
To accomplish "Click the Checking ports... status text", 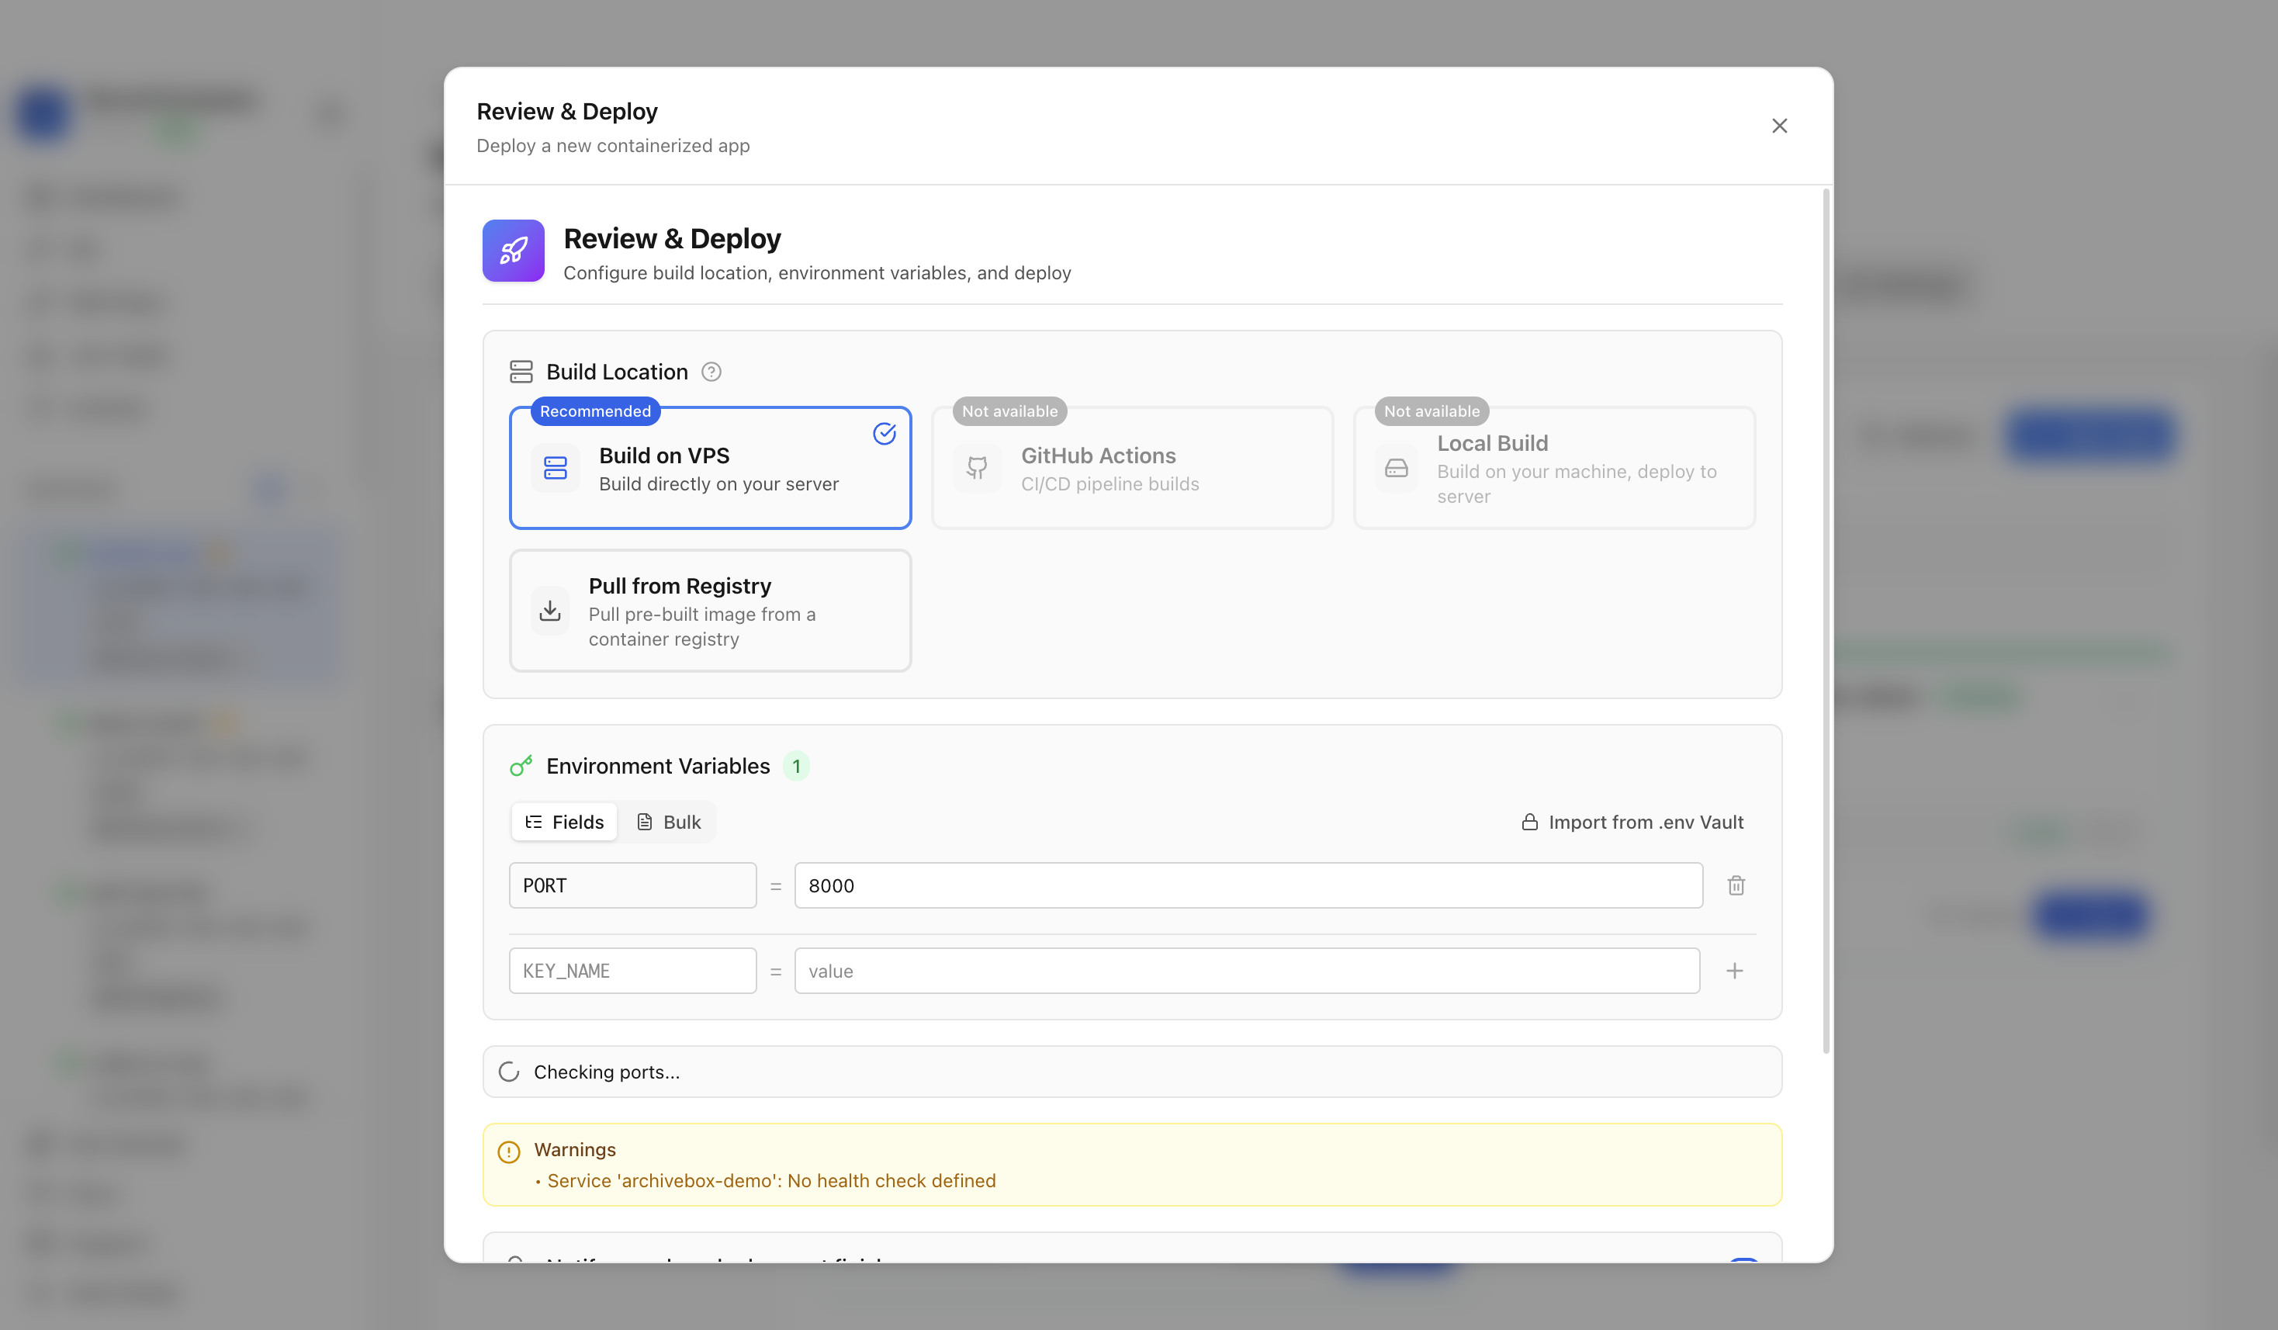I will pos(607,1072).
